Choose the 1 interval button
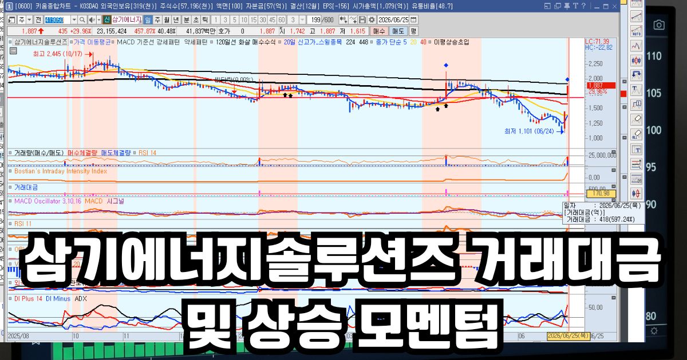Image resolution: width=687 pixels, height=360 pixels. 216,19
